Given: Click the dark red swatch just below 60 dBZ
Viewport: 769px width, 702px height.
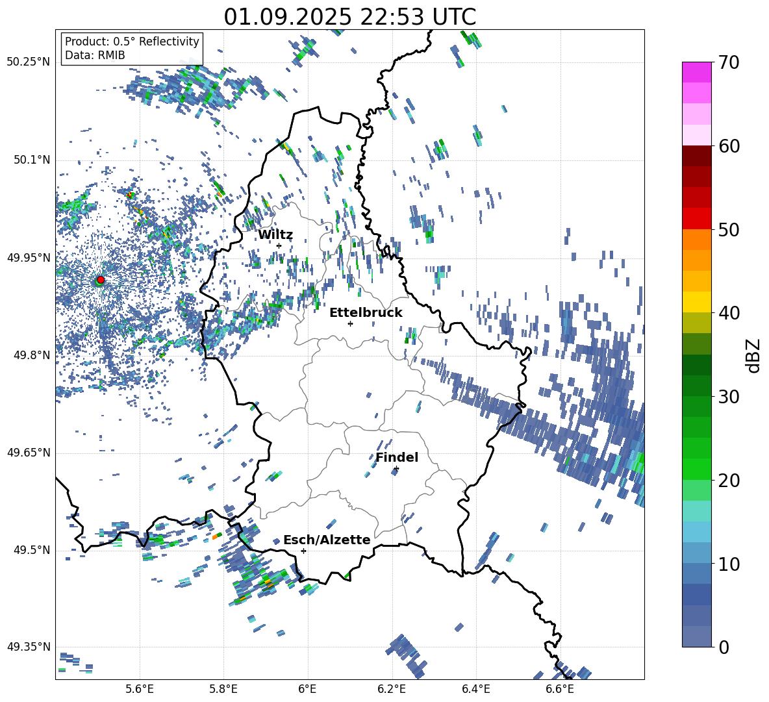Looking at the screenshot, I should 696,156.
